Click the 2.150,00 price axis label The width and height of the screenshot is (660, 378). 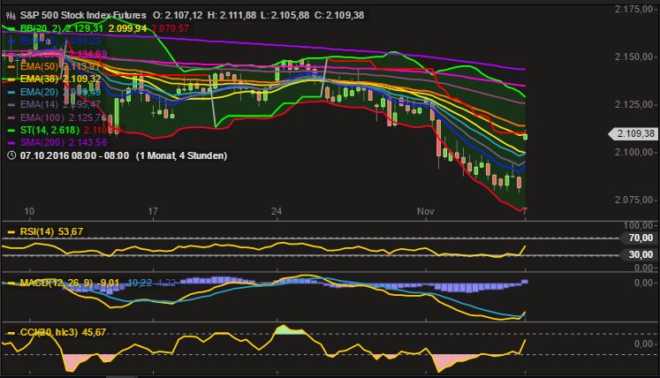click(x=634, y=57)
